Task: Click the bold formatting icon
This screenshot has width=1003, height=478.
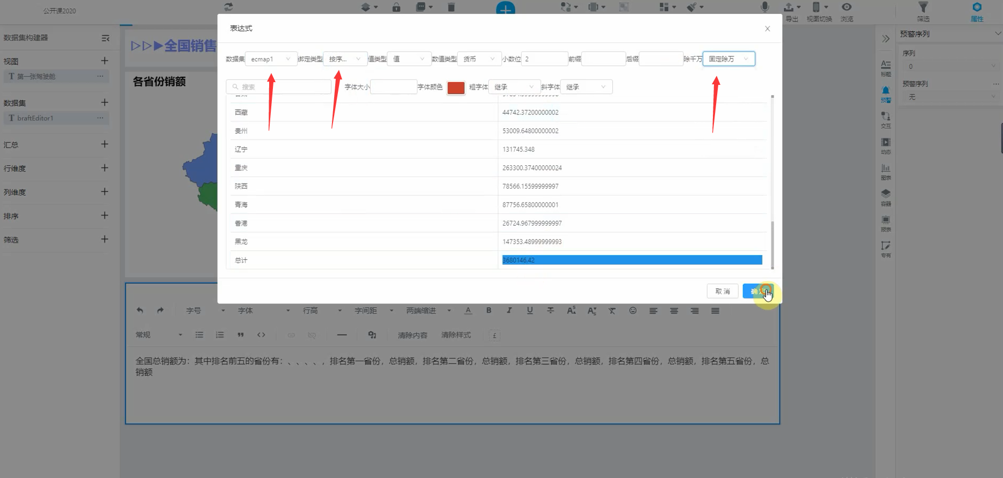Action: [489, 310]
